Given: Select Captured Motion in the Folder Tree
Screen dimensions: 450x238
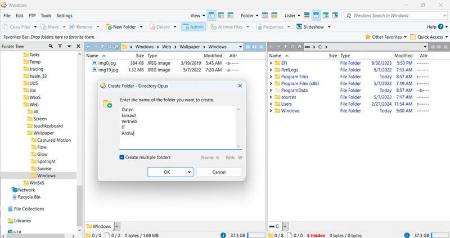Looking at the screenshot, I should tap(54, 140).
